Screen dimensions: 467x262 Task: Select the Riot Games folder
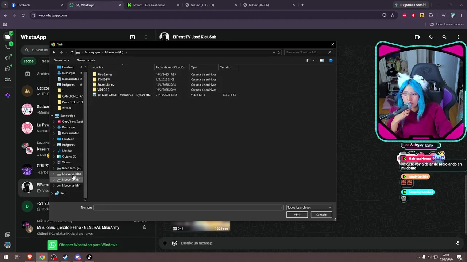pos(105,75)
